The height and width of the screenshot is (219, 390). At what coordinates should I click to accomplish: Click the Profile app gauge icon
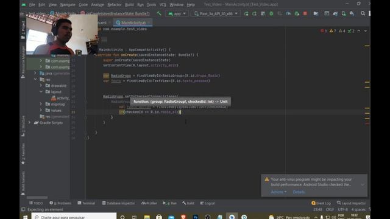click(288, 13)
